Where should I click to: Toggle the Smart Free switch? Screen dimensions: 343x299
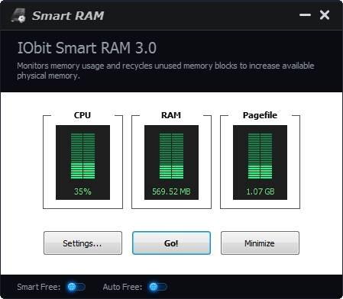[x=76, y=287]
